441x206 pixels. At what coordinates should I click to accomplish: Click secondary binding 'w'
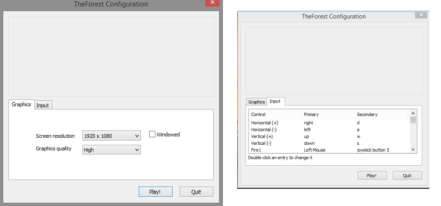coord(358,136)
